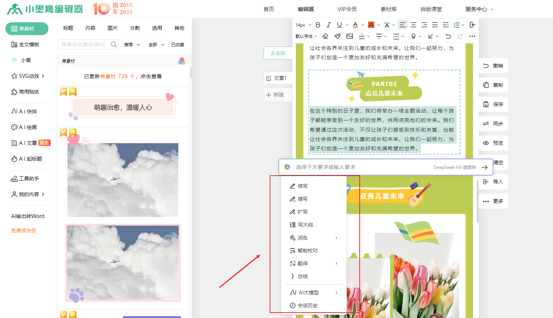Screen dimensions: 553x318
Task: Click the search magnifier icon
Action: click(x=114, y=44)
